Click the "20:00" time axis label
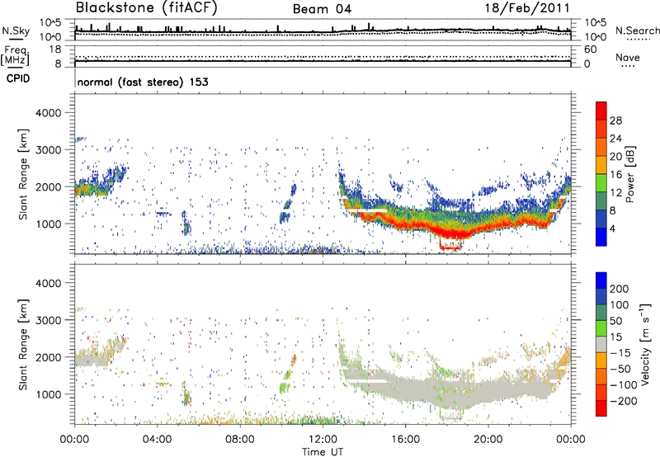 coord(488,440)
